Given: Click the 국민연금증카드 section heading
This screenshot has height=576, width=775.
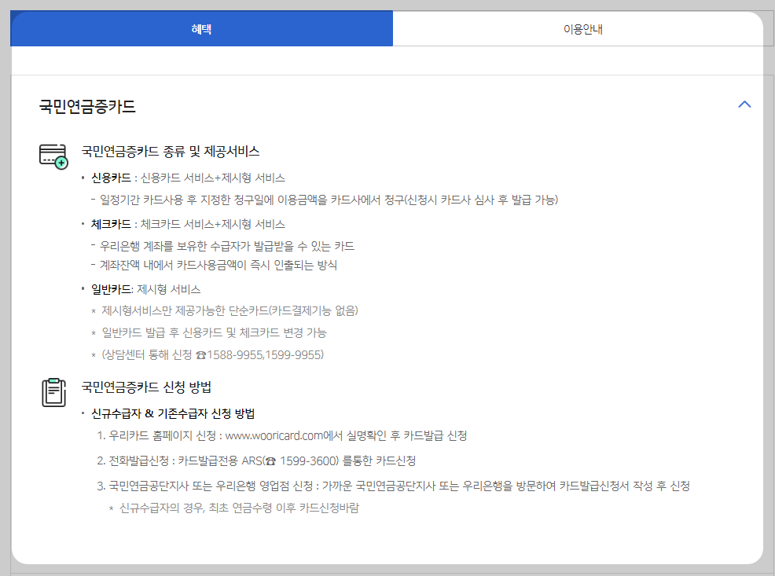Looking at the screenshot, I should click(86, 104).
